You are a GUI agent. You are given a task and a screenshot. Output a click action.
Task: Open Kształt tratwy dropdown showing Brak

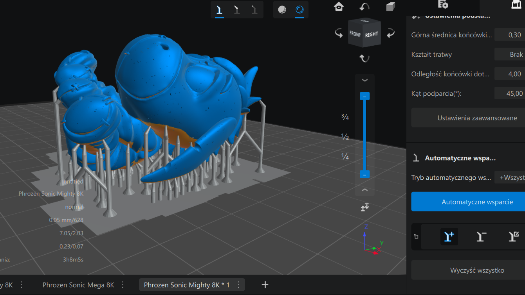coord(509,54)
